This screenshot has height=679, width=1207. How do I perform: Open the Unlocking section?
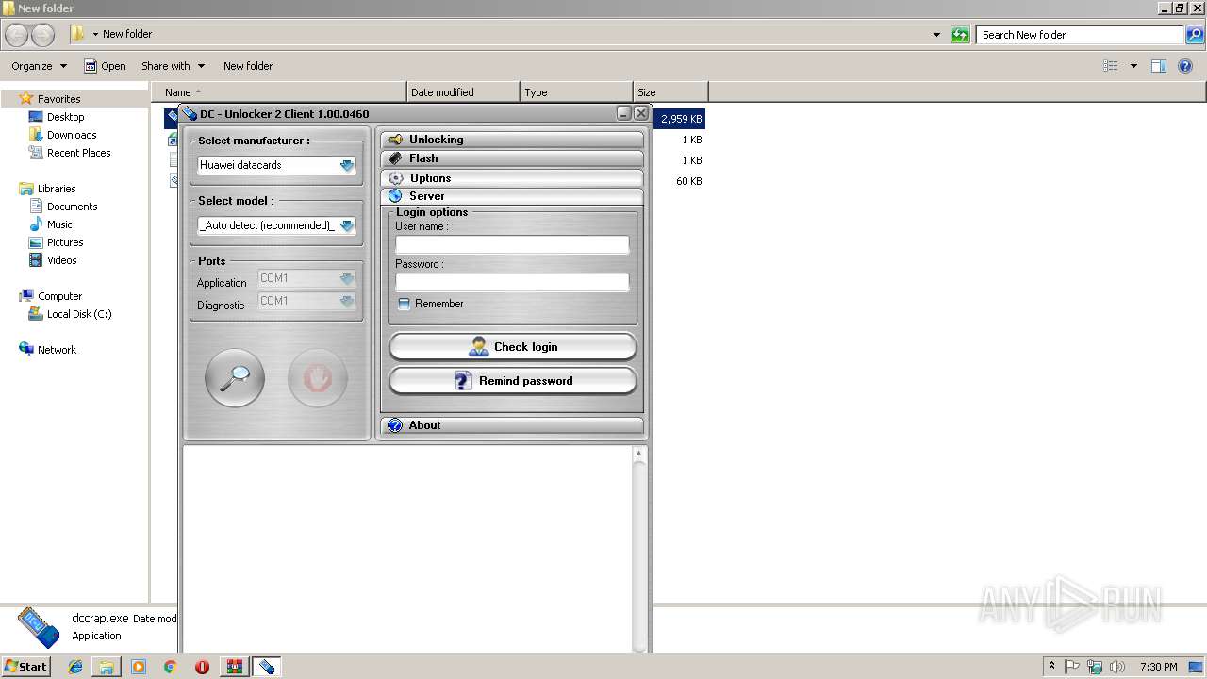tap(512, 140)
